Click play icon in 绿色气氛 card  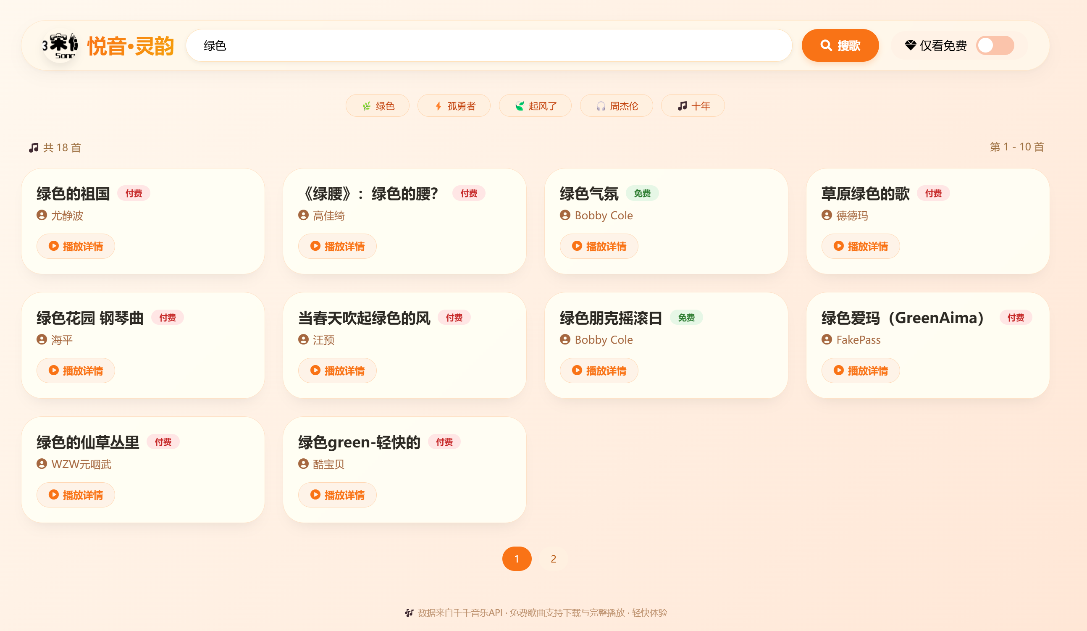[x=577, y=246]
